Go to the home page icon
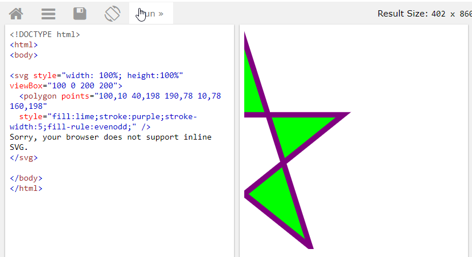 (x=16, y=14)
